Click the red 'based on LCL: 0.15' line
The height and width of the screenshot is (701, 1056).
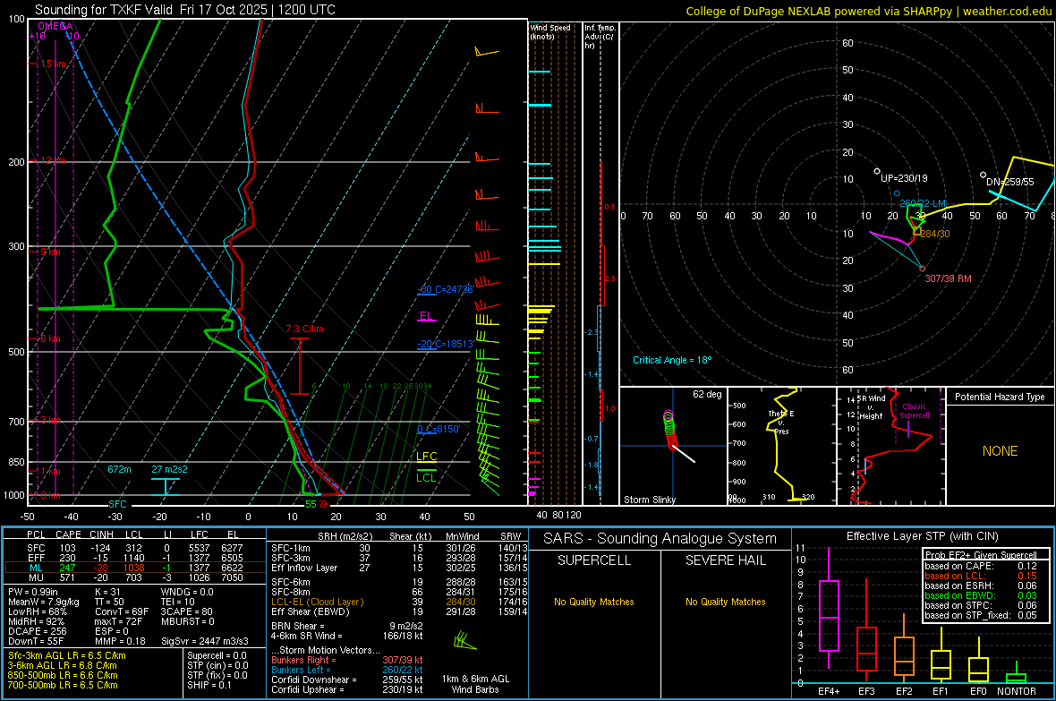point(981,576)
